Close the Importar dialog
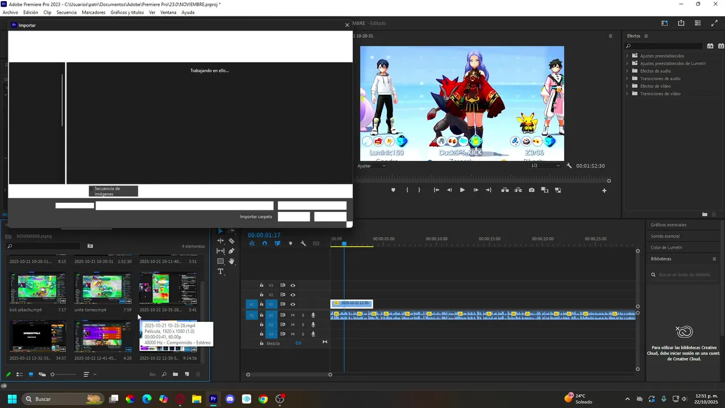725x408 pixels. click(347, 25)
